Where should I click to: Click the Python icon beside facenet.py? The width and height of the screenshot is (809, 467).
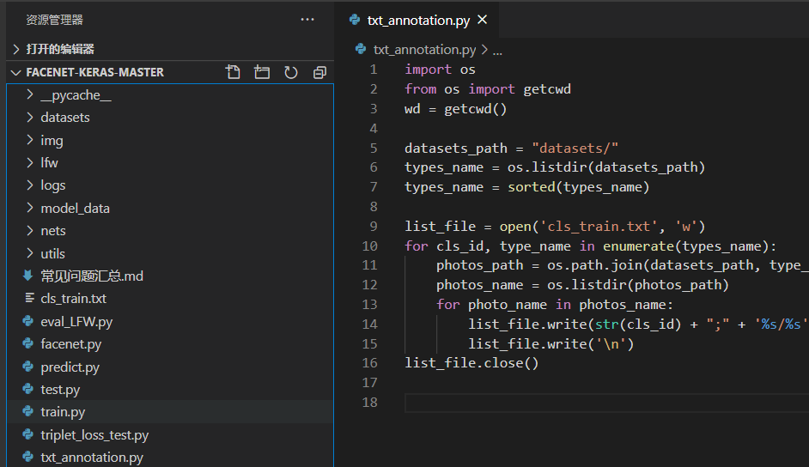(28, 343)
